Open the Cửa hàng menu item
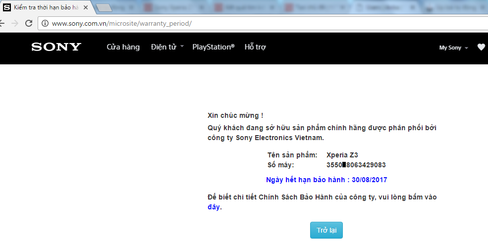Image resolution: width=488 pixels, height=247 pixels. [x=123, y=47]
